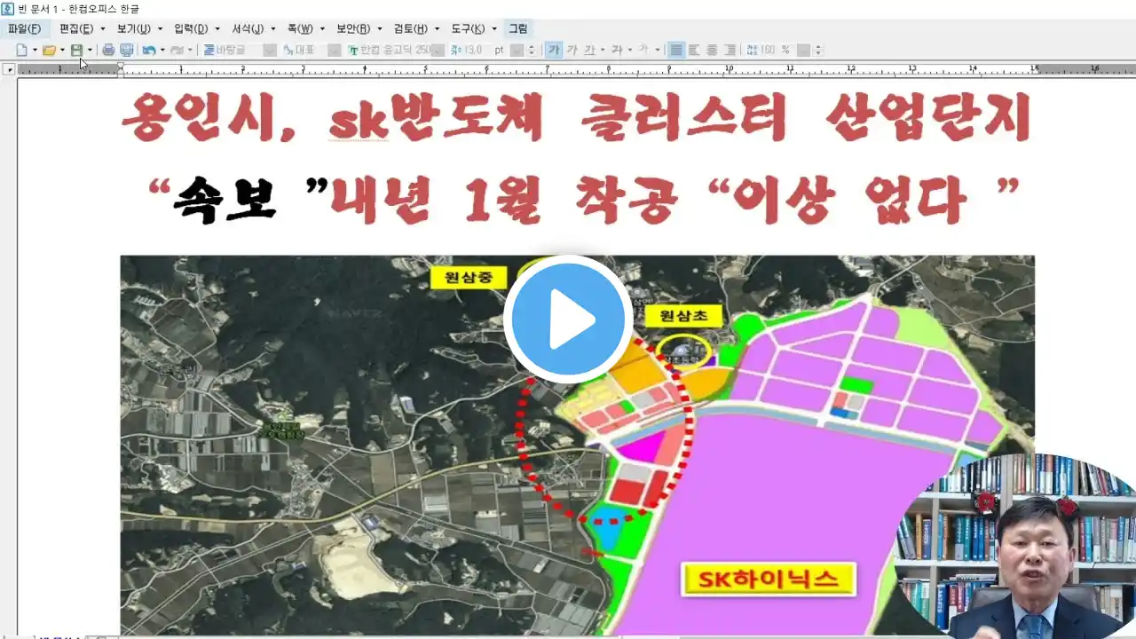
Task: Undo the last action
Action: (x=149, y=50)
